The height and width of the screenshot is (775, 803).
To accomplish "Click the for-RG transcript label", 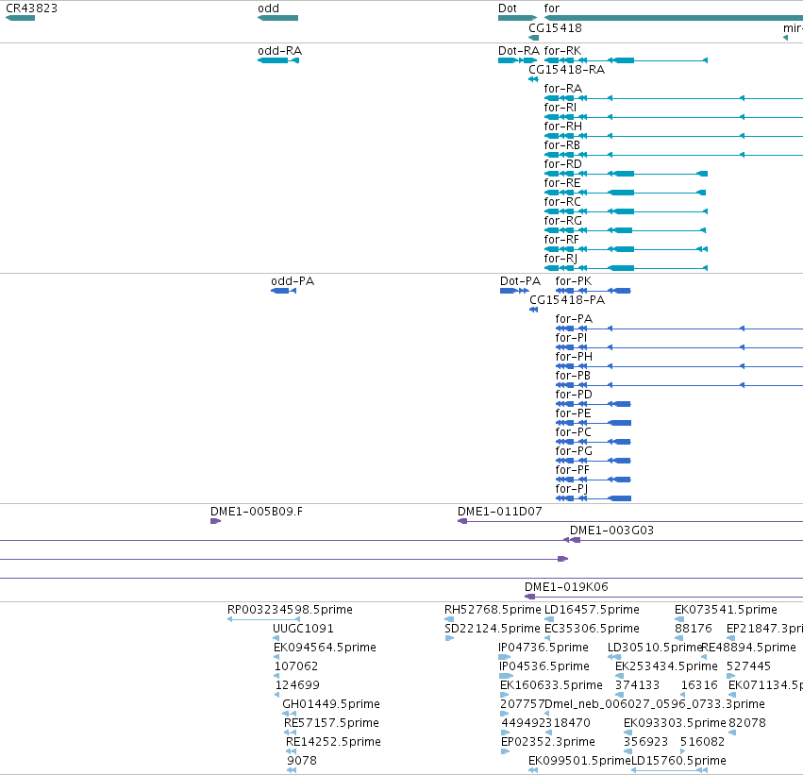I will 562,221.
